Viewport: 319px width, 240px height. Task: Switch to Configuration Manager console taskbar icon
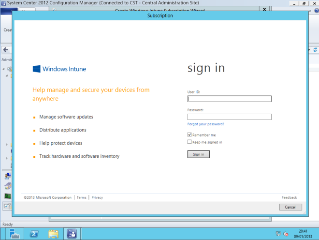point(72,233)
